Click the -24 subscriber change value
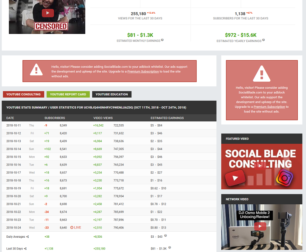This screenshot has height=252, width=306. click(x=46, y=212)
